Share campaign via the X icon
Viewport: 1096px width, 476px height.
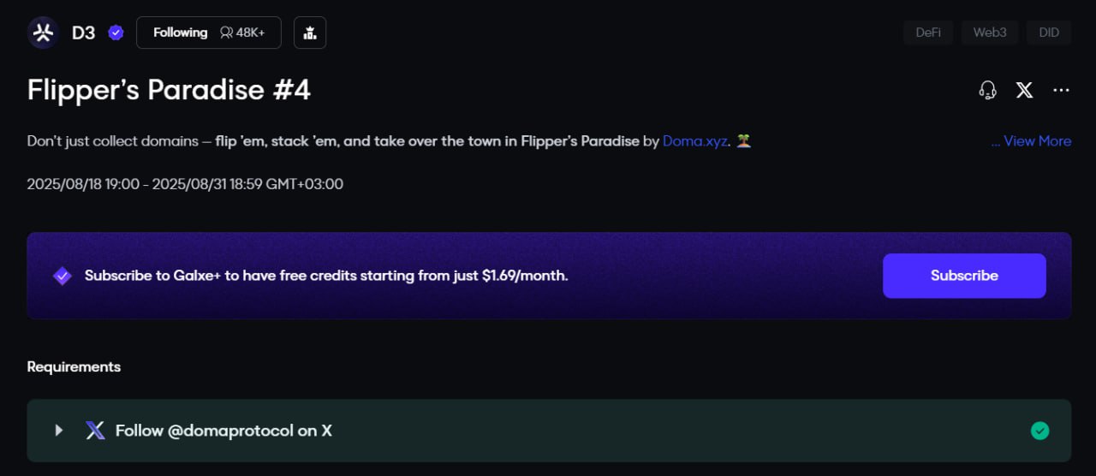tap(1024, 90)
